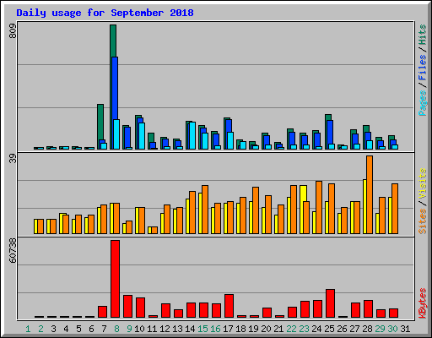
Task: Click the 39 visits axis value
Action: 13,160
